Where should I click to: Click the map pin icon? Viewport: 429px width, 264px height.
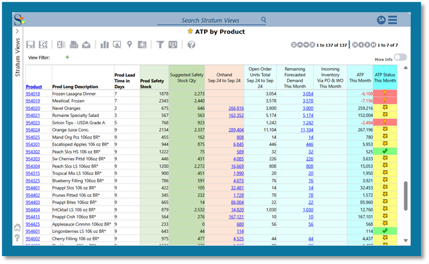[x=129, y=45]
